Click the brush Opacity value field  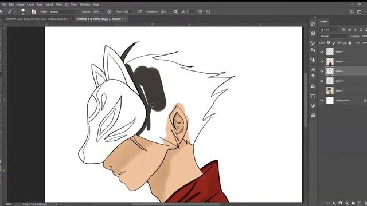96,11
